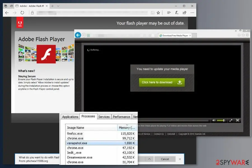Click Cancel in the download prompt
This screenshot has width=252, height=168.
165,159
